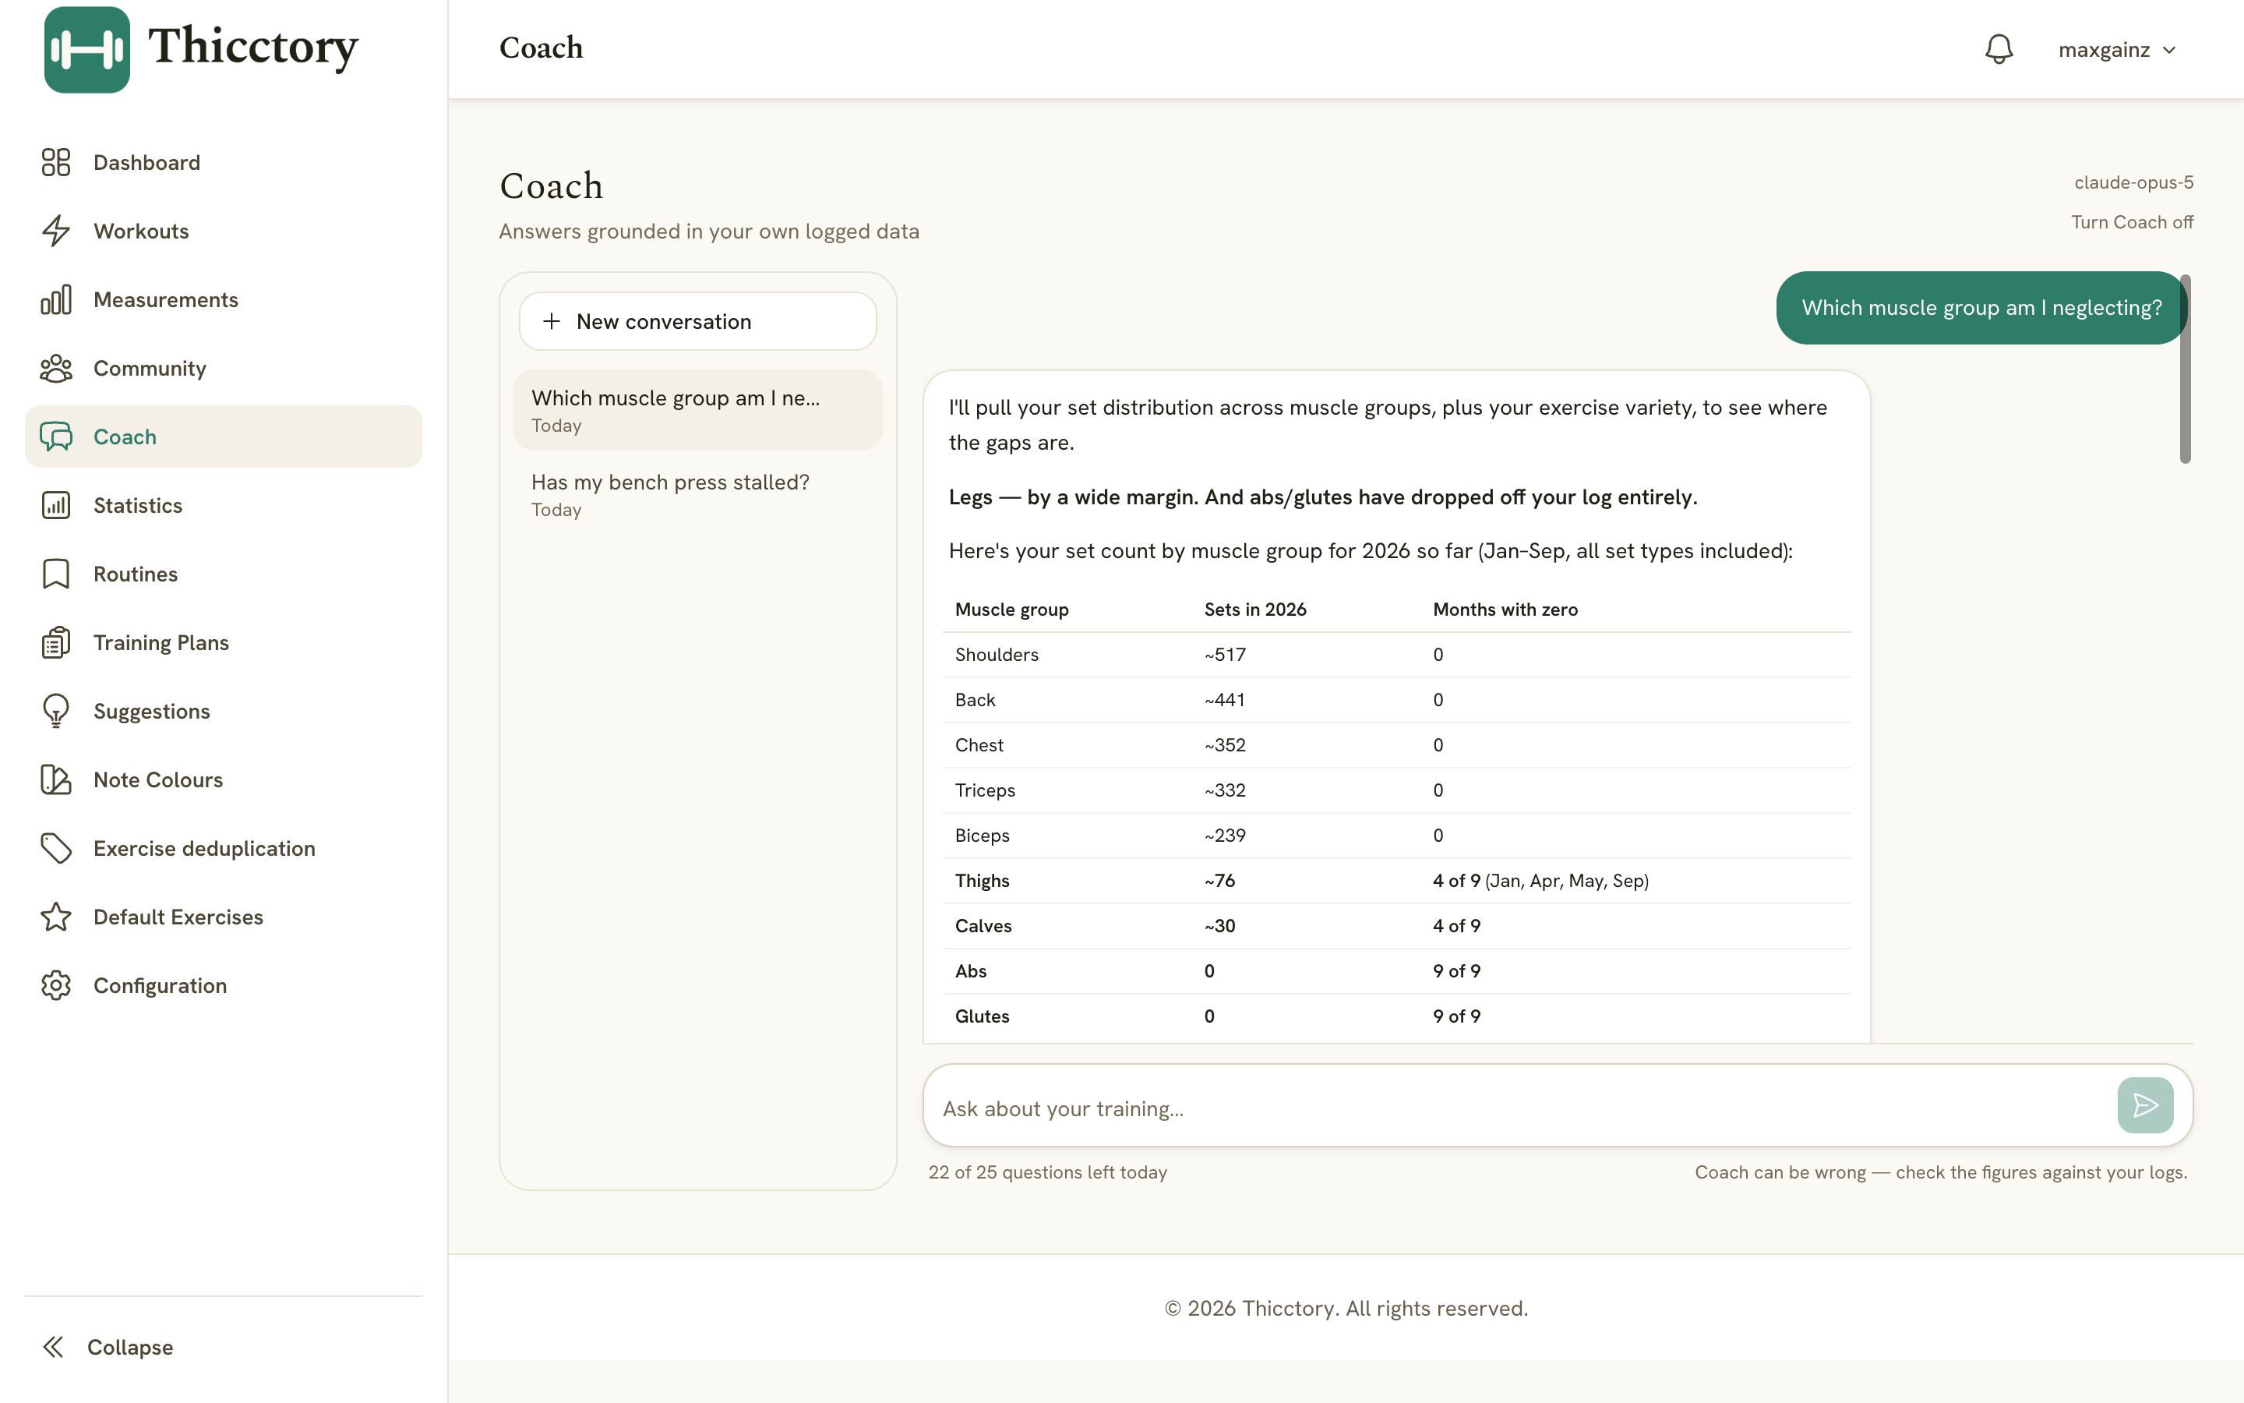The image size is (2244, 1403).
Task: Click 'Answers grounded in your own logged data'
Action: click(x=709, y=231)
